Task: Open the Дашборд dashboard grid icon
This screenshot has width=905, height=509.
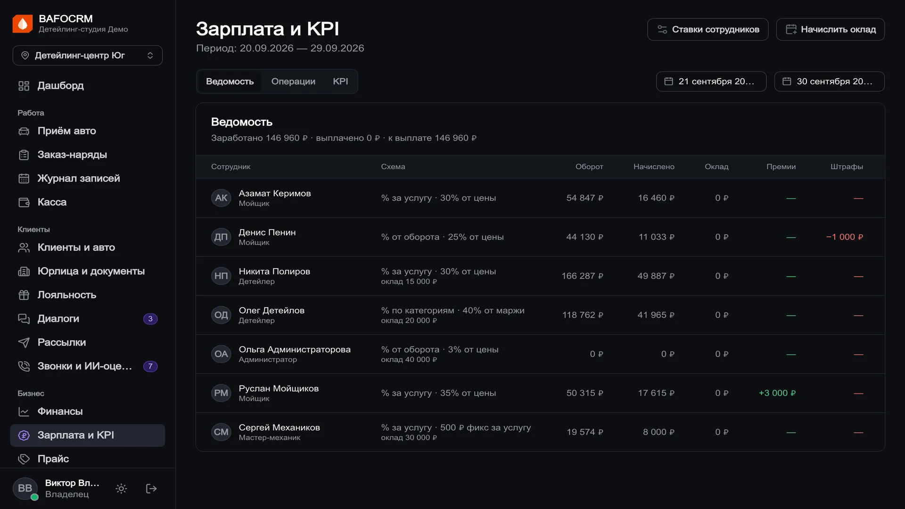Action: point(24,86)
